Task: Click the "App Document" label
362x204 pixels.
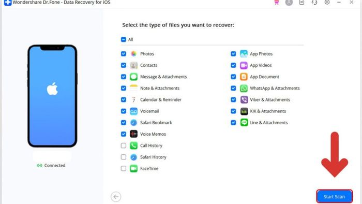Action: coord(265,77)
